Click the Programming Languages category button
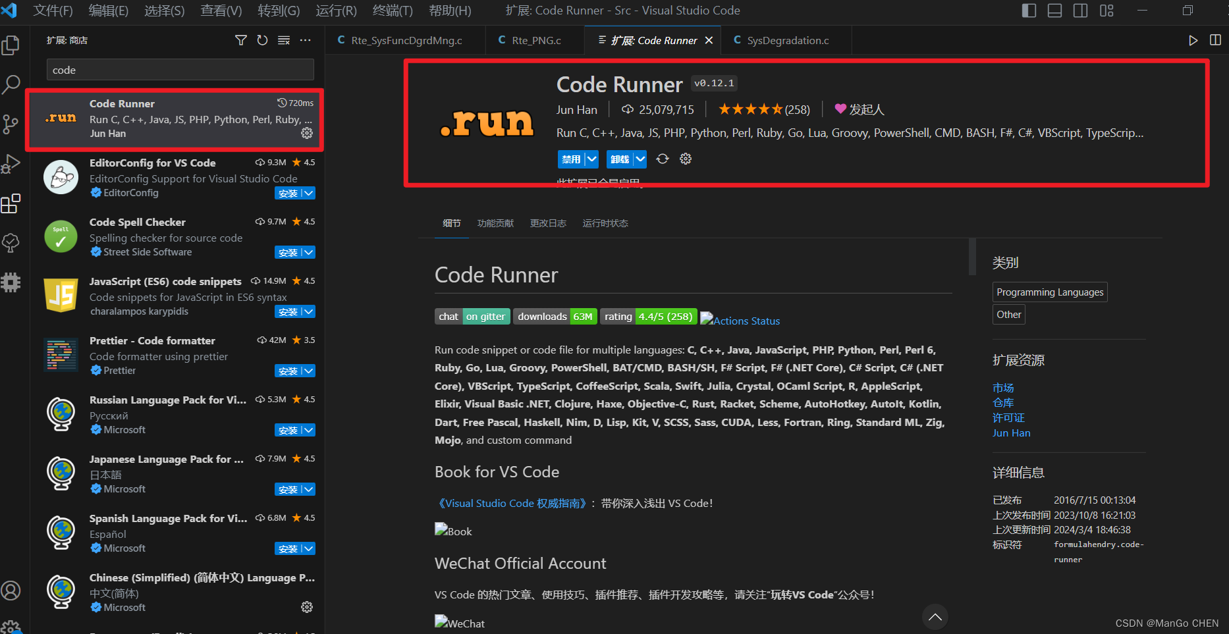 pyautogui.click(x=1049, y=292)
